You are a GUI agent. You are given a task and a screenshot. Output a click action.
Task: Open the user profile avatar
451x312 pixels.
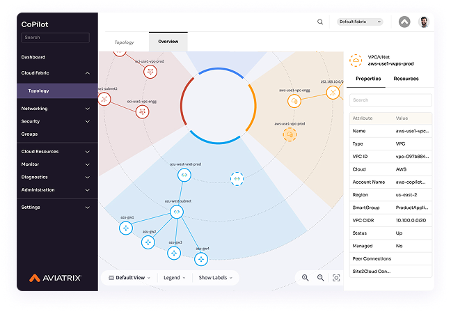pos(424,22)
